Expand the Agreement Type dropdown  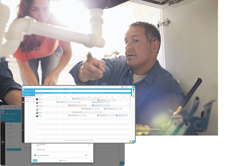tap(14, 137)
